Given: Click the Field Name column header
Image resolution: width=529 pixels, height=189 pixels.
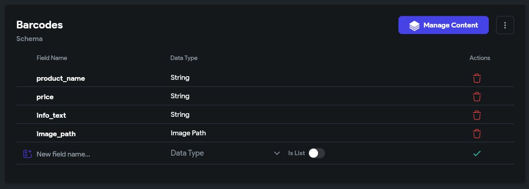Looking at the screenshot, I should 51,58.
